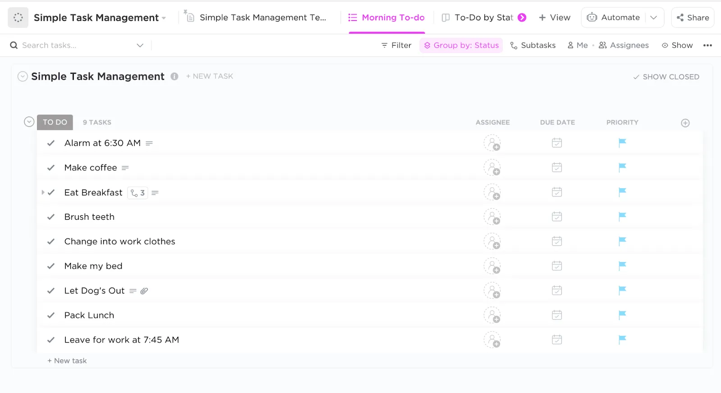This screenshot has width=721, height=393.
Task: Assign someone to Alarm at 6:30 AM
Action: [492, 143]
